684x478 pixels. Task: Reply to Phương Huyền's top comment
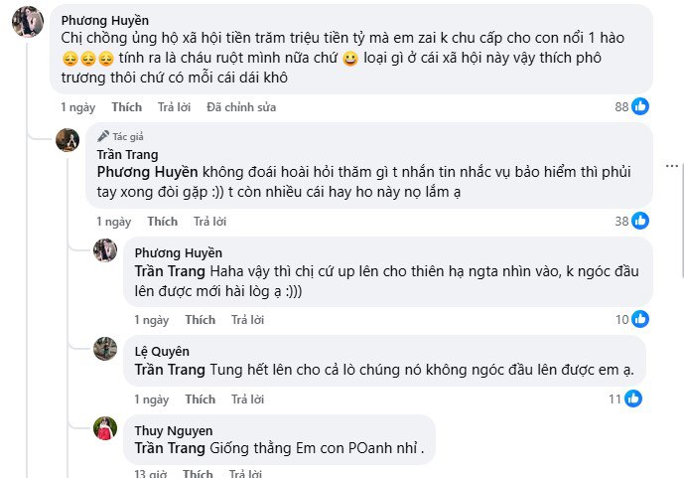[174, 106]
